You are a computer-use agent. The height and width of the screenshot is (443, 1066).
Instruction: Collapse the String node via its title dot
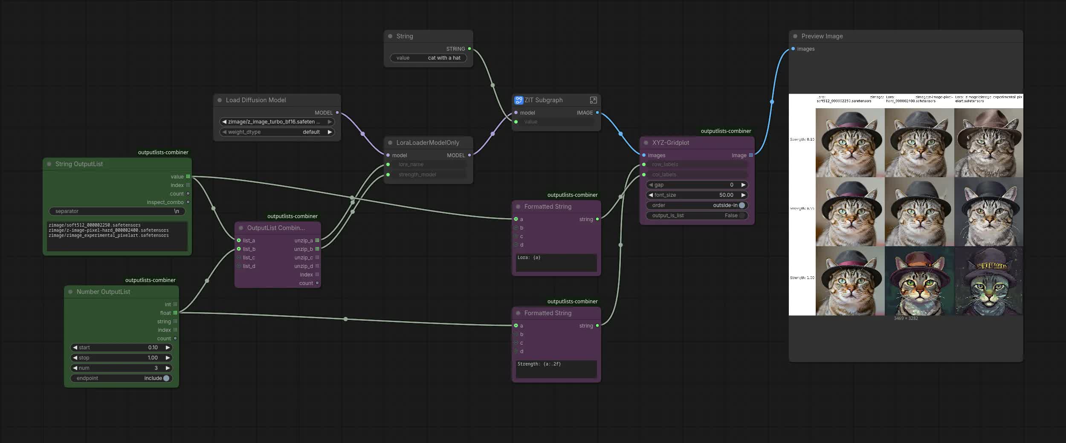point(390,36)
